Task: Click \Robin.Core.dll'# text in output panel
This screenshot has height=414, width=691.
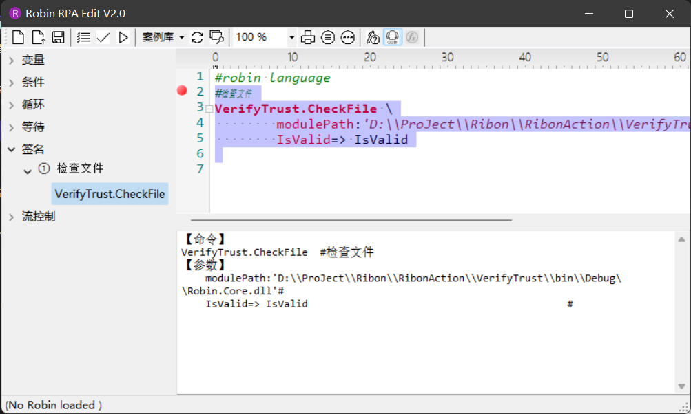Action: click(233, 292)
